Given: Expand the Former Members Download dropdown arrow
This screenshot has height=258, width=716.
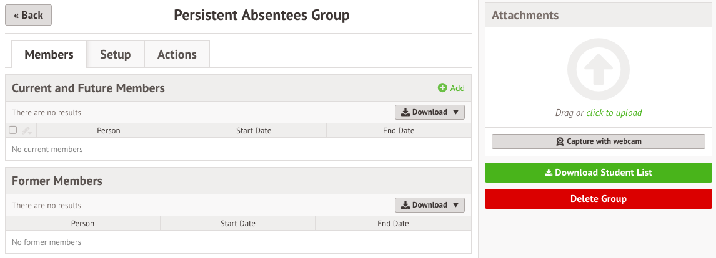Looking at the screenshot, I should 455,205.
